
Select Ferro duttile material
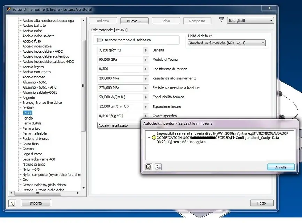point(32,123)
